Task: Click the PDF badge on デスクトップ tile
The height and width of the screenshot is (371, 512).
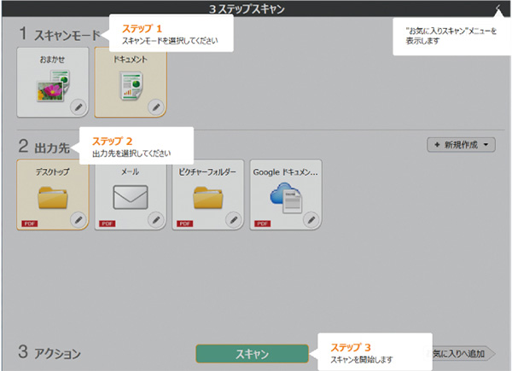Action: (x=30, y=223)
